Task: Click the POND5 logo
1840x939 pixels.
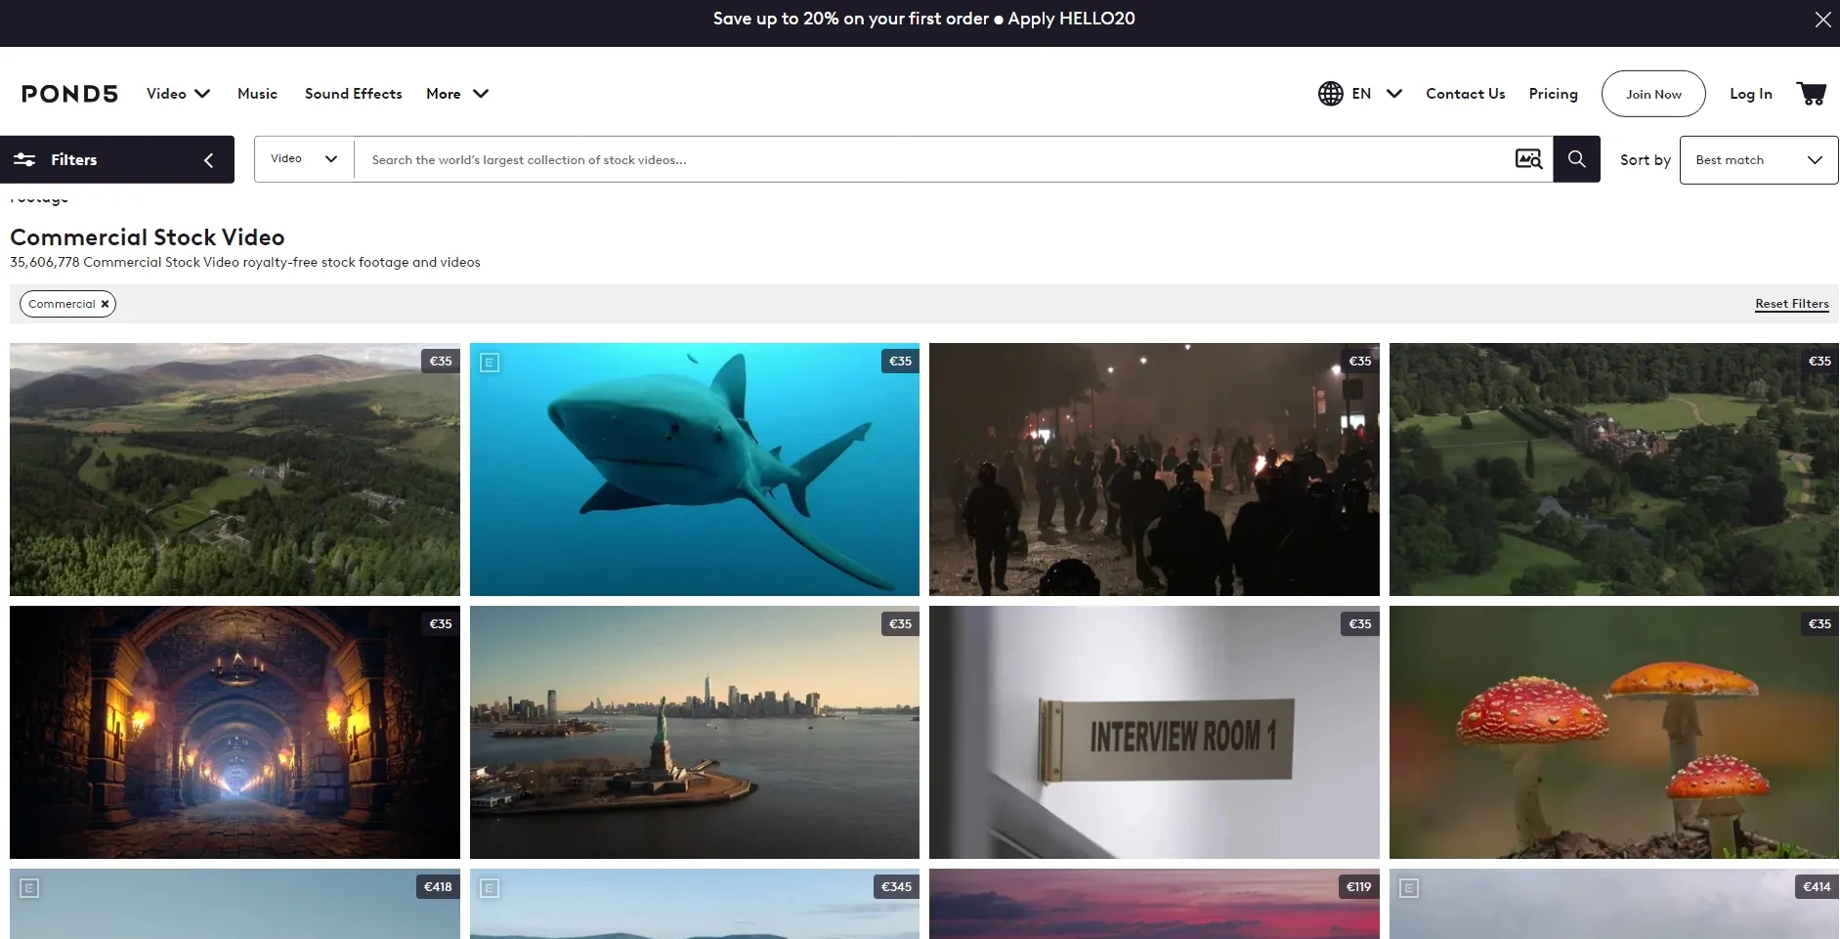Action: pyautogui.click(x=69, y=94)
